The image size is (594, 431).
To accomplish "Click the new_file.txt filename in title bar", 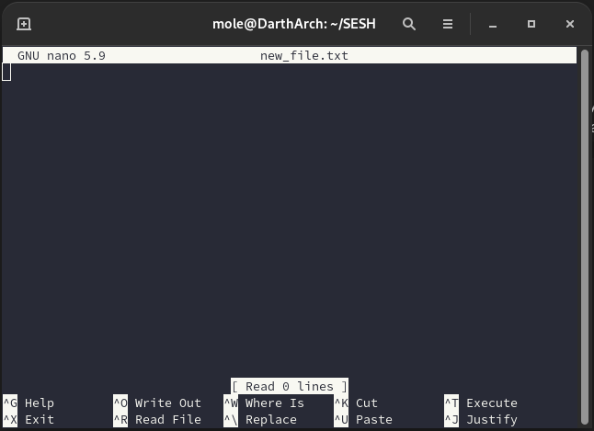I will click(x=303, y=56).
